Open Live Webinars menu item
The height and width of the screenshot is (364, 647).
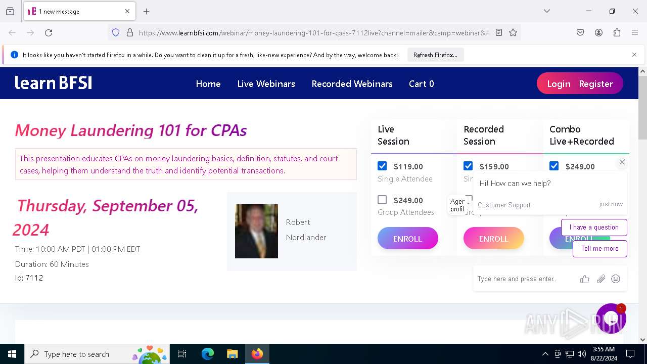(266, 84)
